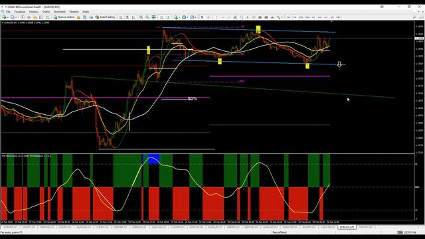
Task: Select the Trendline drawing tool
Action: 229,17
